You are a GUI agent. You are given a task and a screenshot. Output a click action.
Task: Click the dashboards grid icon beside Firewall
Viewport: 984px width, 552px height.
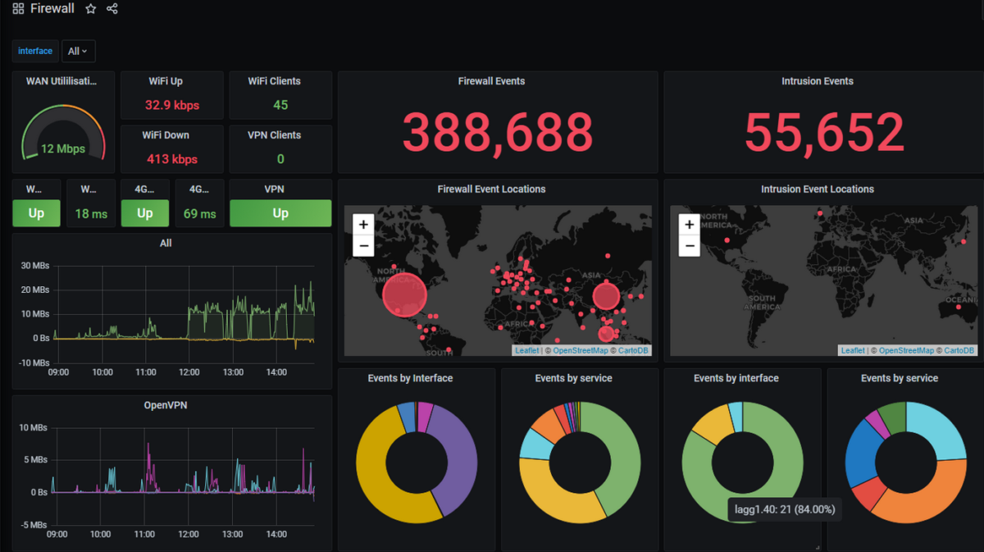18,9
